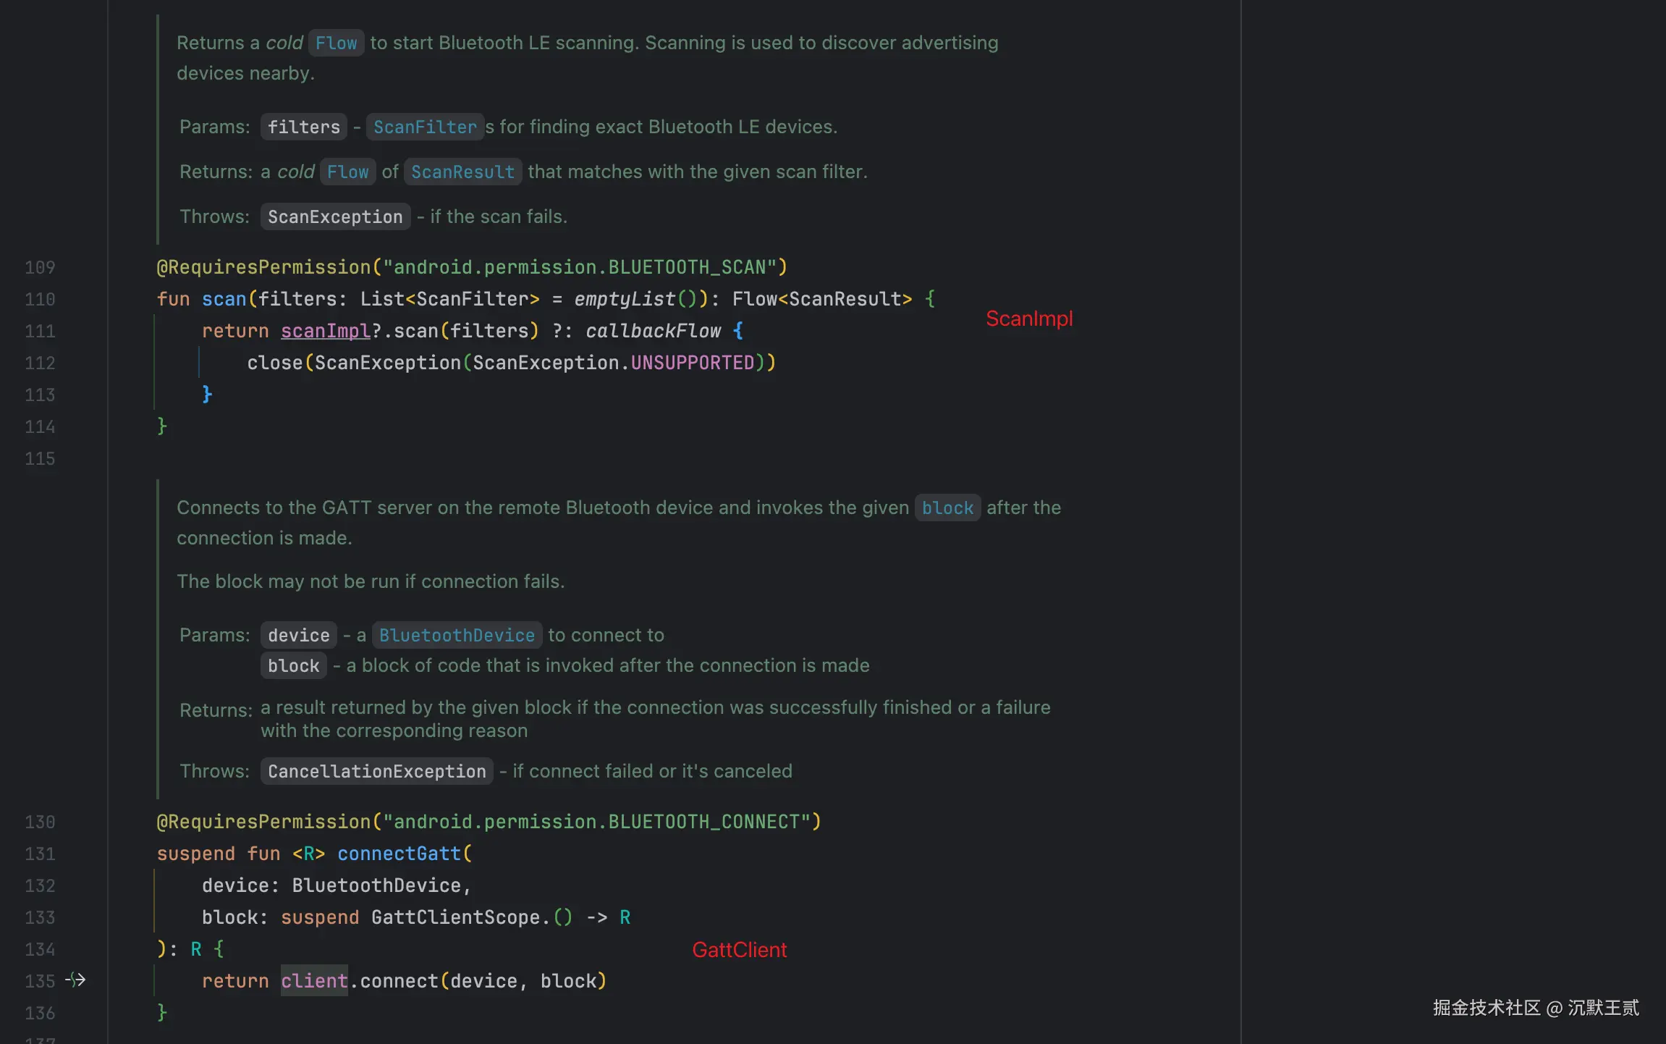The height and width of the screenshot is (1044, 1666).
Task: Click the callbackFlow call on line 111
Action: 653,332
